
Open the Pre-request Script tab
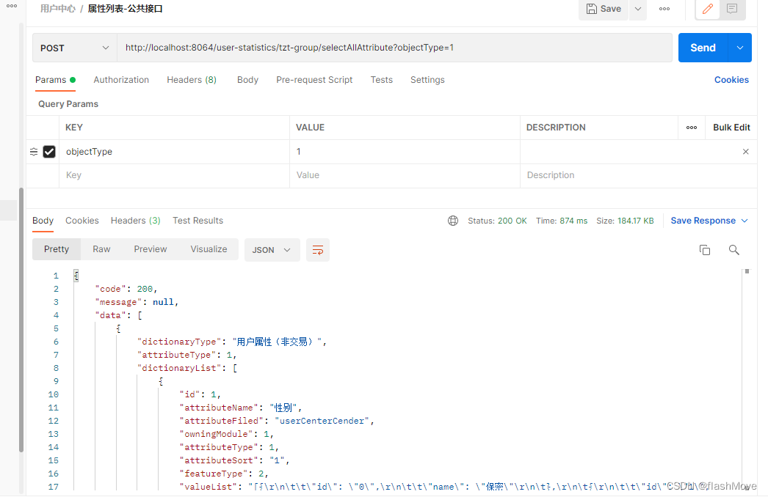click(314, 80)
